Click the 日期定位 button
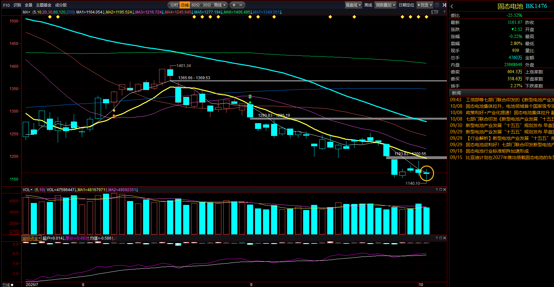The height and width of the screenshot is (287, 554). tap(406, 5)
